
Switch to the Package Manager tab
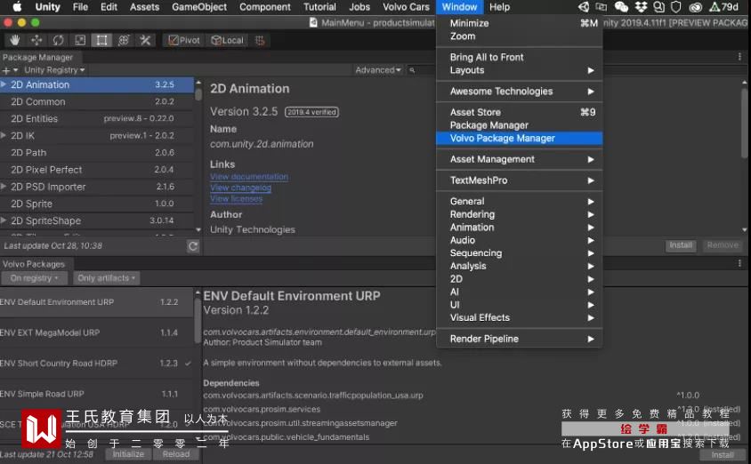pos(37,57)
